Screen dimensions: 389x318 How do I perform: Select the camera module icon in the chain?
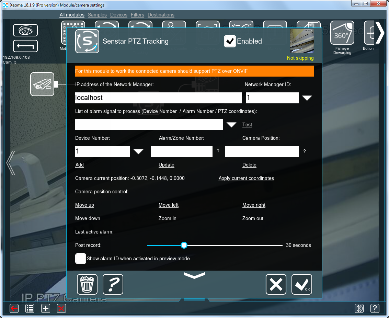coord(42,84)
